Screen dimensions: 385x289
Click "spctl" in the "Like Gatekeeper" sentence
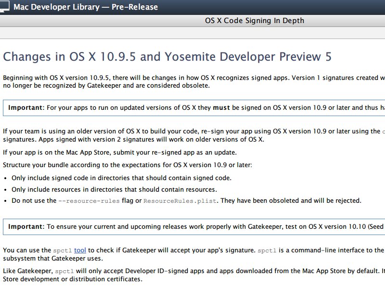coord(64,271)
